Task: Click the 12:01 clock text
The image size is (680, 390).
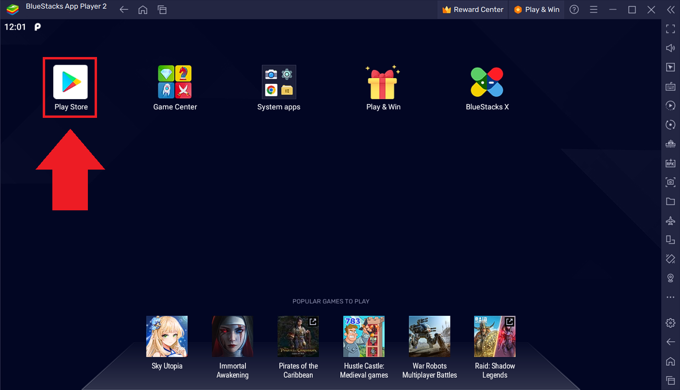Action: (x=15, y=27)
